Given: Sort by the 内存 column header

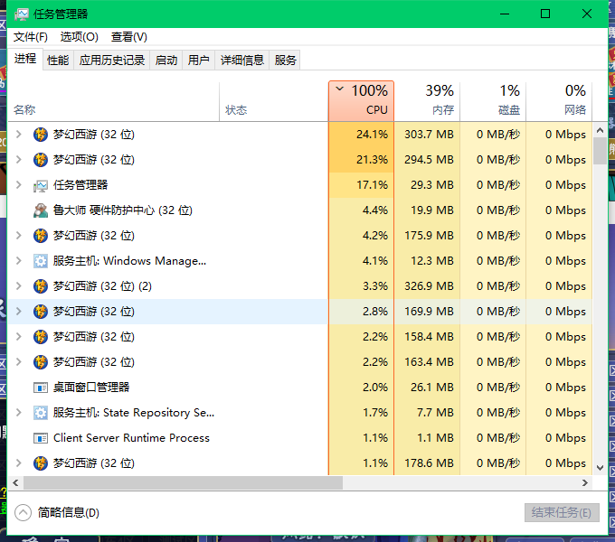Looking at the screenshot, I should click(427, 101).
